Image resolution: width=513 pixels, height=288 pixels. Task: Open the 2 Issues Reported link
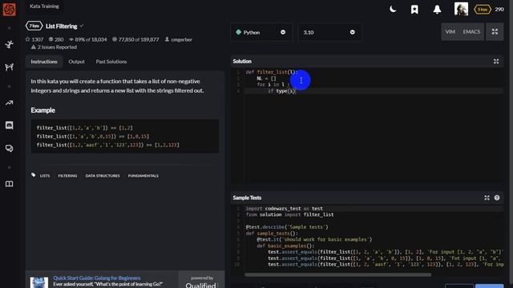tap(54, 47)
